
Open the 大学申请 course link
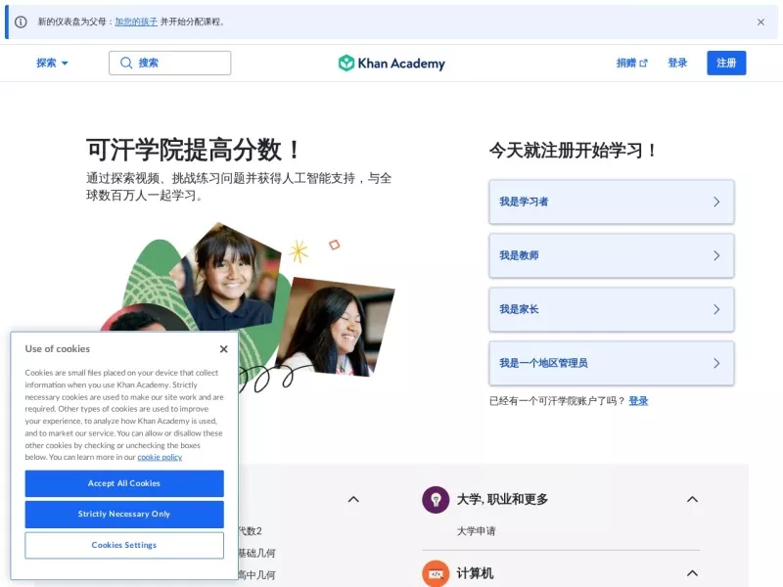(x=476, y=531)
